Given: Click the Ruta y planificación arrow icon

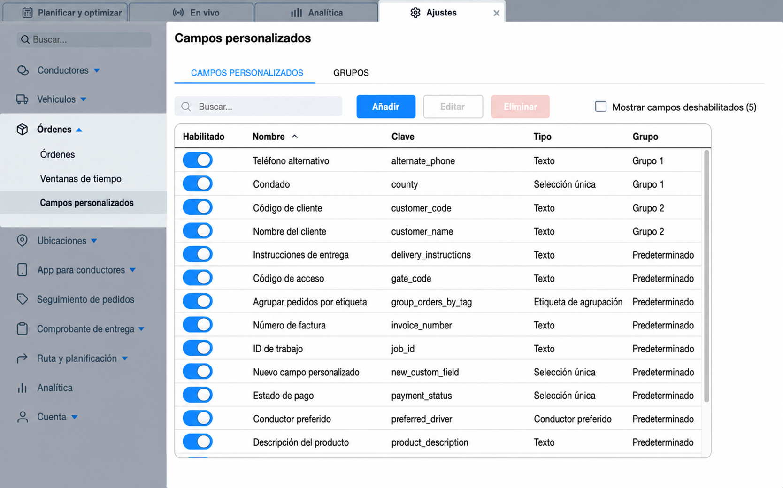Looking at the screenshot, I should pyautogui.click(x=22, y=358).
